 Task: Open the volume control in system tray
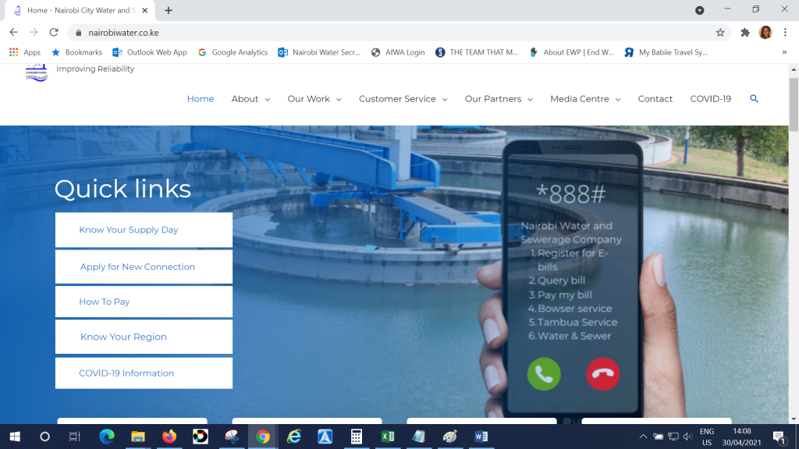pyautogui.click(x=688, y=437)
